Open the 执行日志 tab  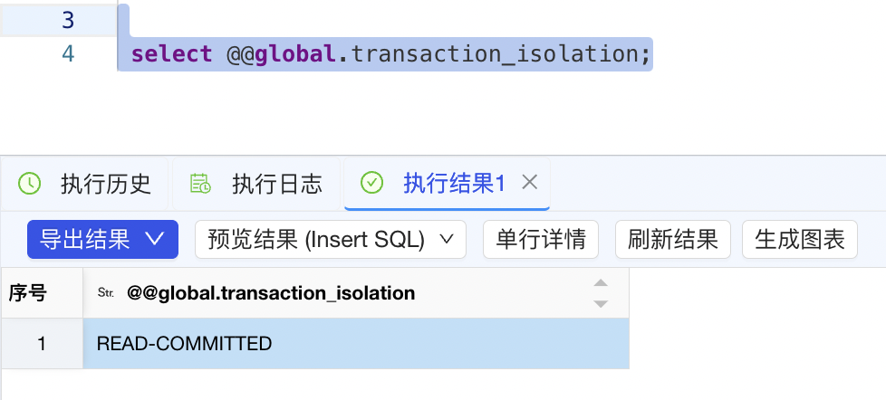tap(276, 184)
